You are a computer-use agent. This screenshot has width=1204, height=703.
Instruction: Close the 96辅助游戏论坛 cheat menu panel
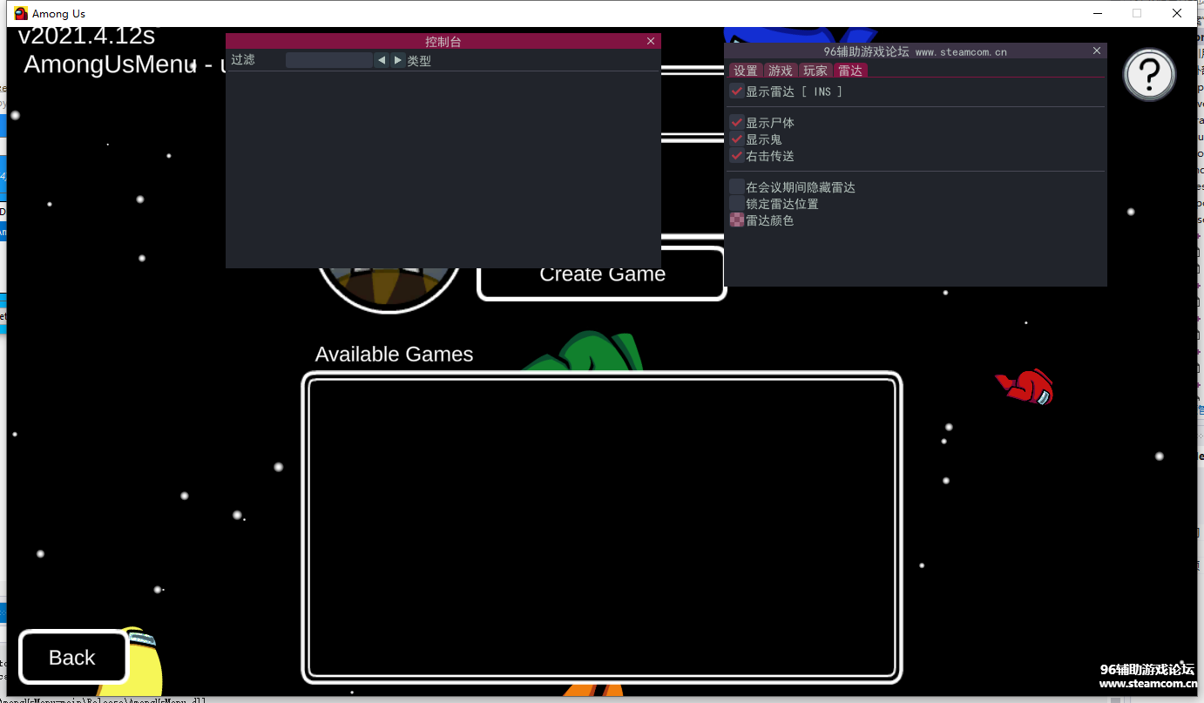(1097, 51)
